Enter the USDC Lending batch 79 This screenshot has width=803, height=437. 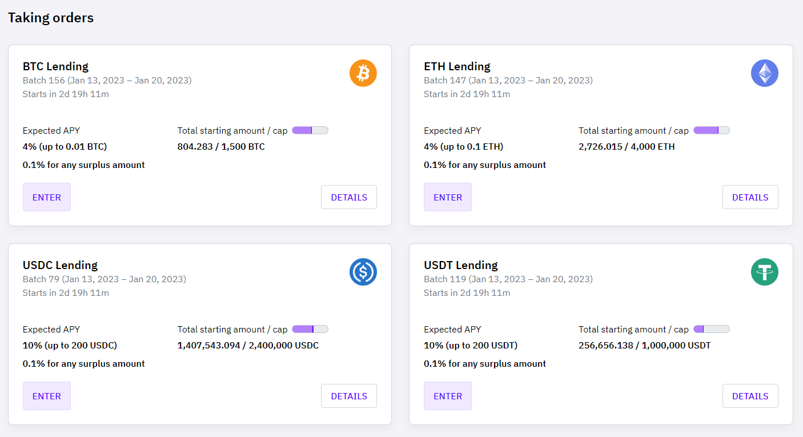[46, 396]
